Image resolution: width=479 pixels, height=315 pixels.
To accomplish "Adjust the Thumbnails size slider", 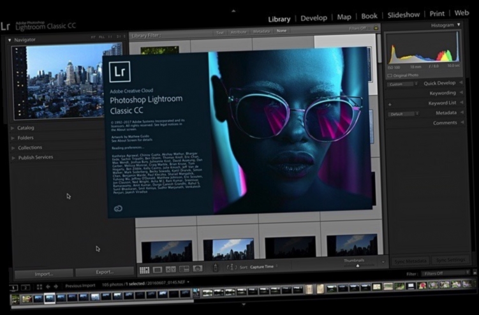I will click(358, 265).
